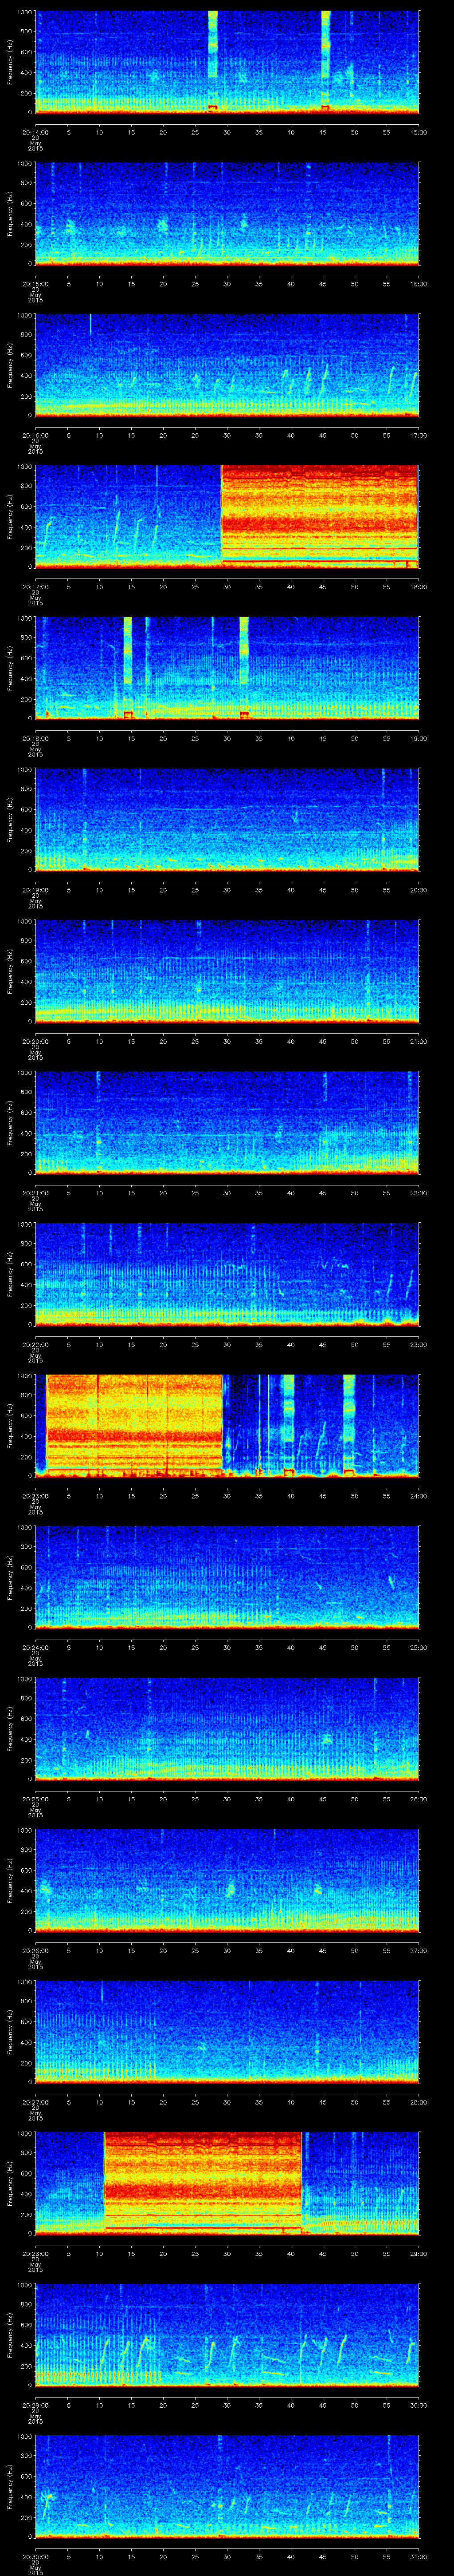The image size is (454, 2576).
Task: Select the 20:22:00 time label
Action: (x=35, y=1344)
